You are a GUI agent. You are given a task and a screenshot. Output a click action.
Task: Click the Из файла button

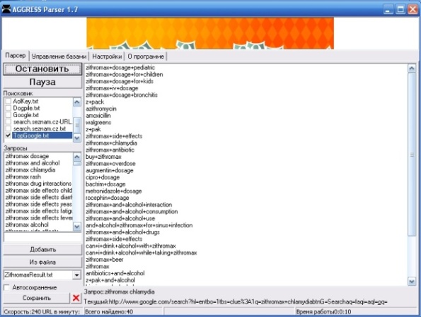pyautogui.click(x=42, y=262)
